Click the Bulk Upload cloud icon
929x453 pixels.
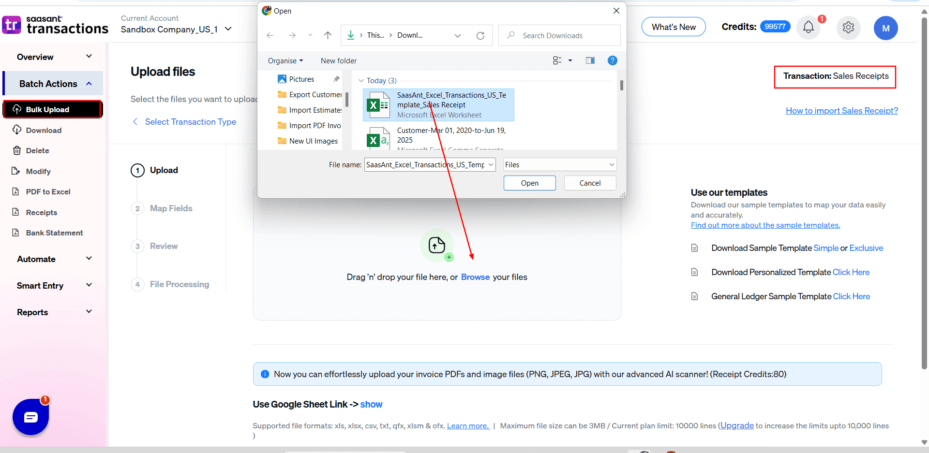click(17, 109)
